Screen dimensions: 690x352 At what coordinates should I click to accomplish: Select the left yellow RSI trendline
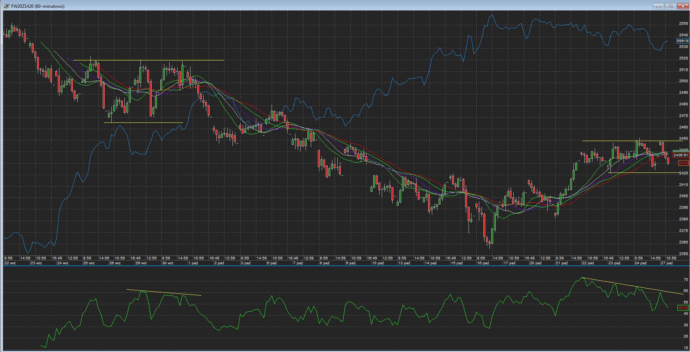click(164, 293)
